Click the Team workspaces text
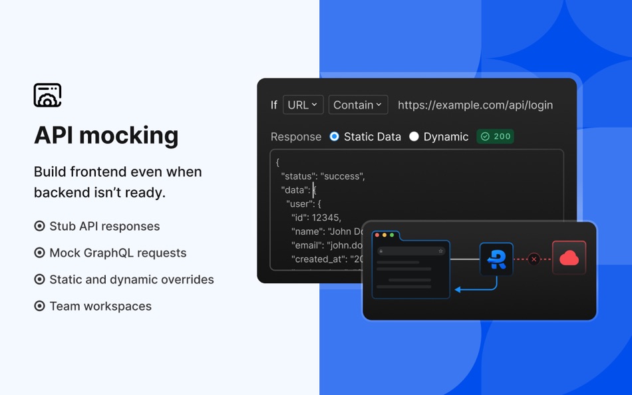632x395 pixels. (100, 306)
